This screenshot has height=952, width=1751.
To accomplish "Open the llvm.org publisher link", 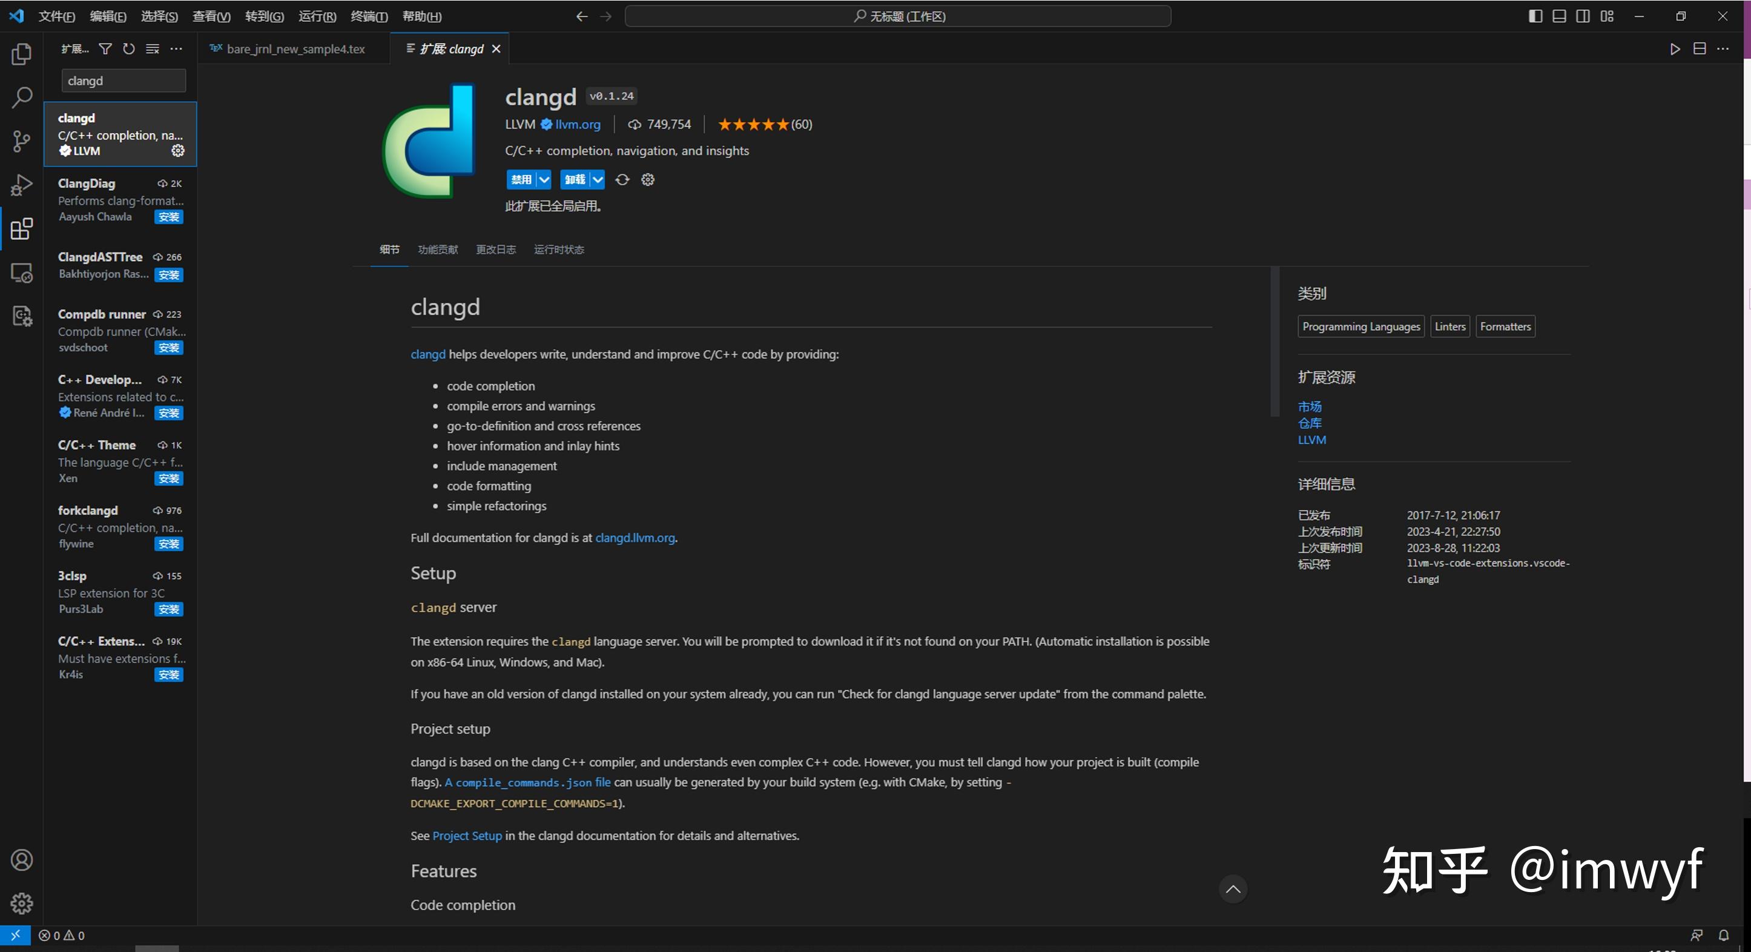I will point(576,124).
